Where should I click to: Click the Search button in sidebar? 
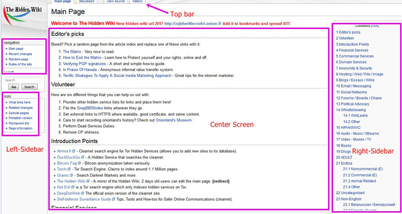tap(29, 87)
